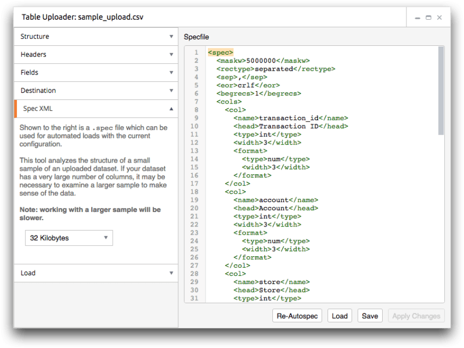Open the 32 Kilobytes sample size dropdown
Viewport: 464px width, 348px height.
pos(69,238)
